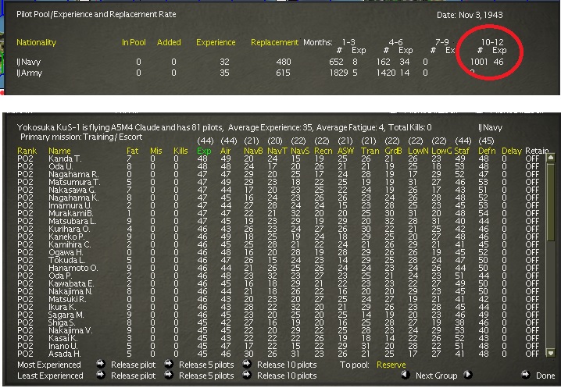Toggle Retain OFF for Imamura U.
The height and width of the screenshot is (388, 561).
(x=532, y=205)
